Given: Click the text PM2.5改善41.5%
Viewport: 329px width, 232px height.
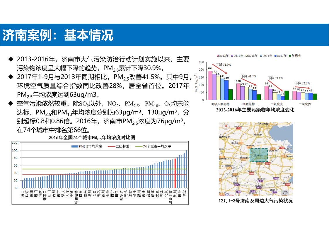Looking at the screenshot, I should click(x=137, y=77).
